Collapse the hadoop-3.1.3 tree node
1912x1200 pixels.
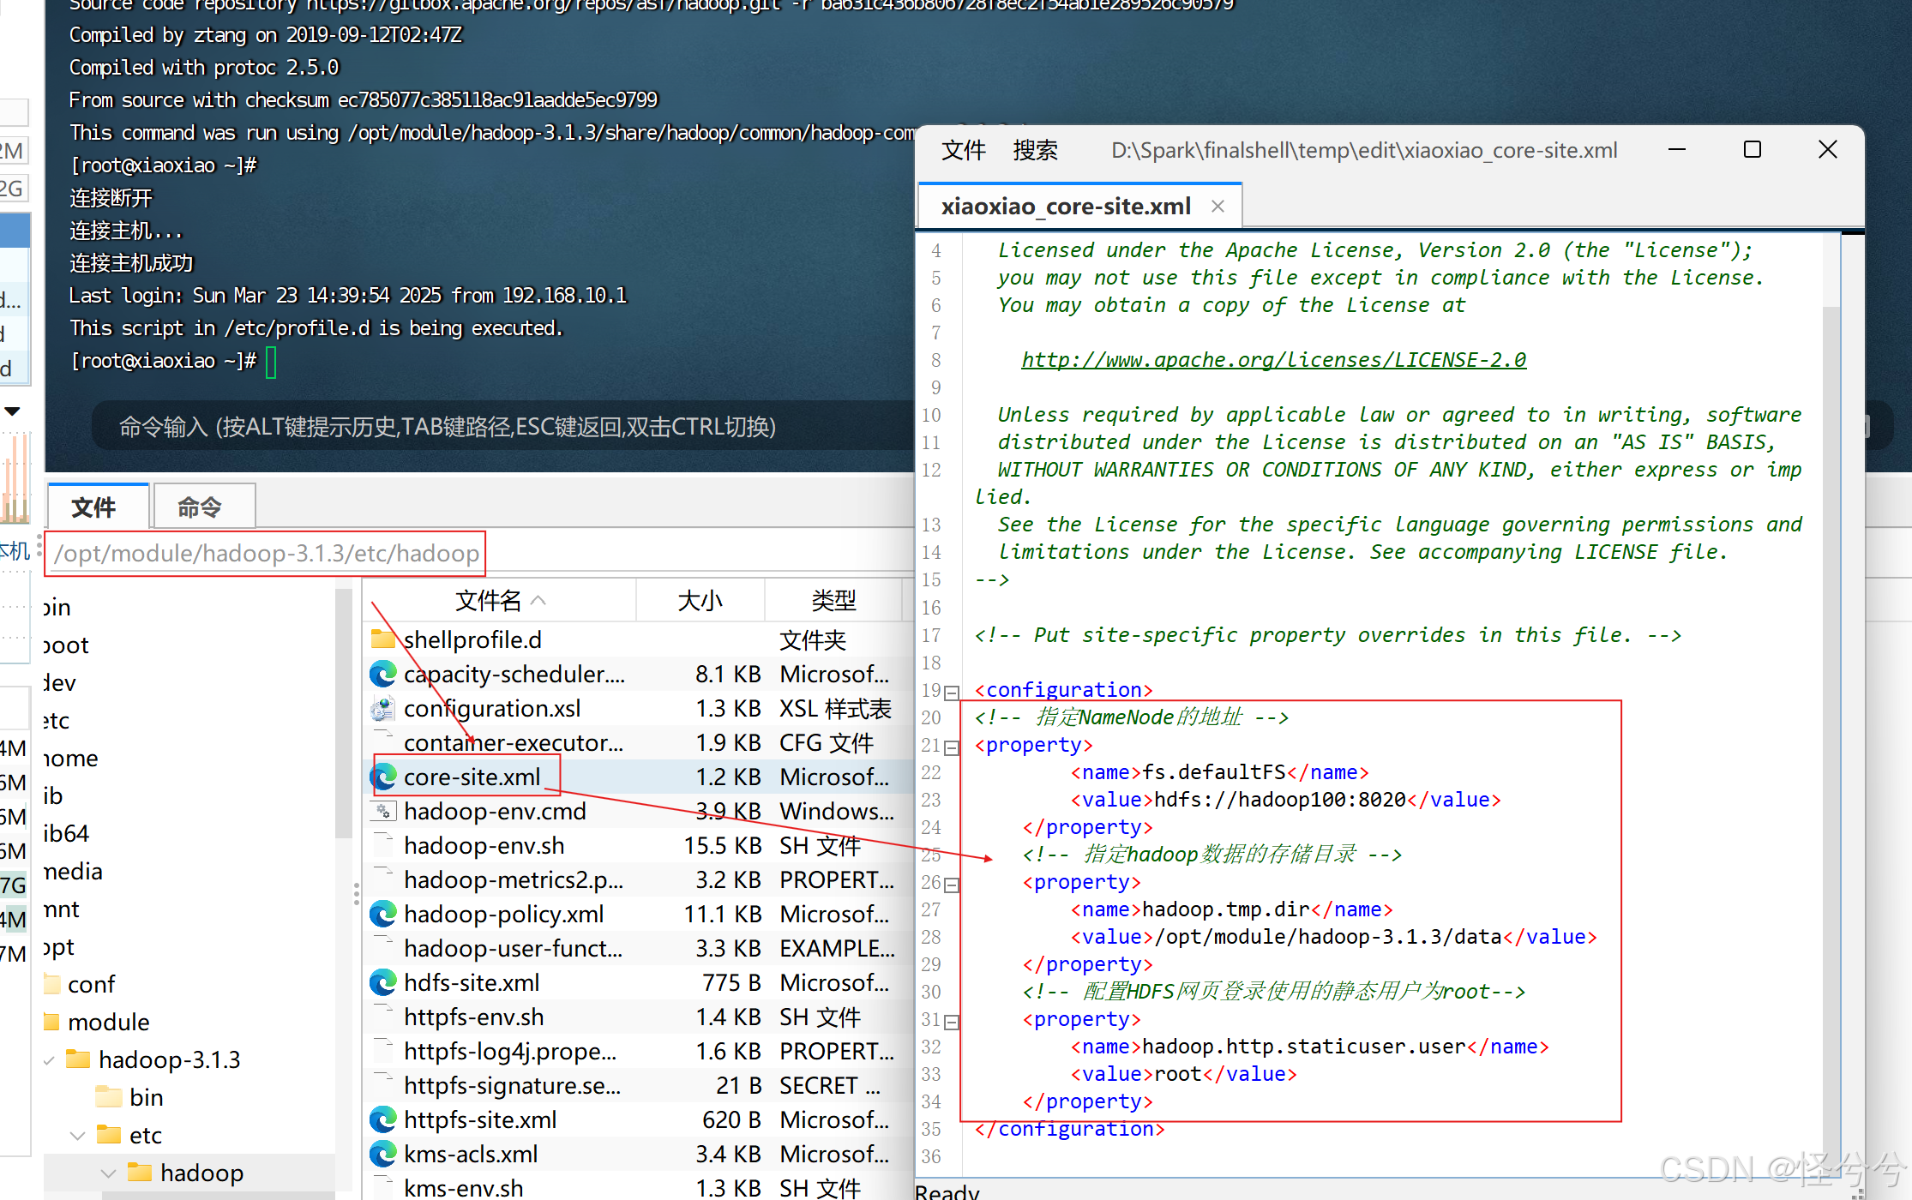click(49, 1060)
